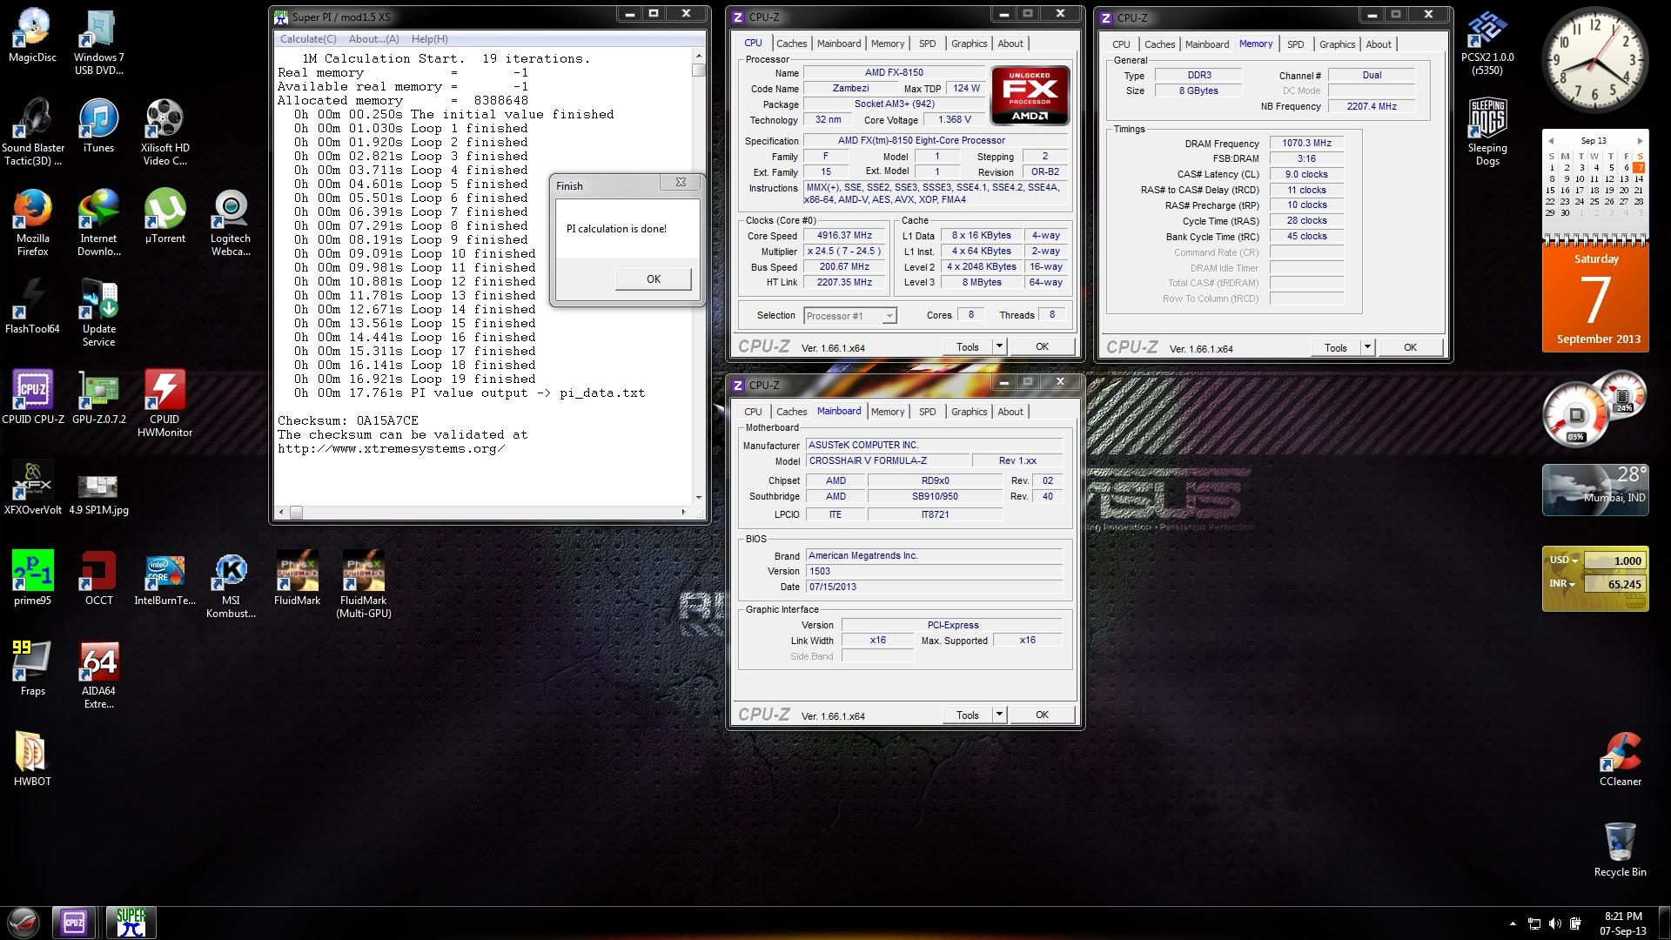Open About...(A) menu in Super PI
Image resolution: width=1671 pixels, height=940 pixels.
(x=373, y=39)
